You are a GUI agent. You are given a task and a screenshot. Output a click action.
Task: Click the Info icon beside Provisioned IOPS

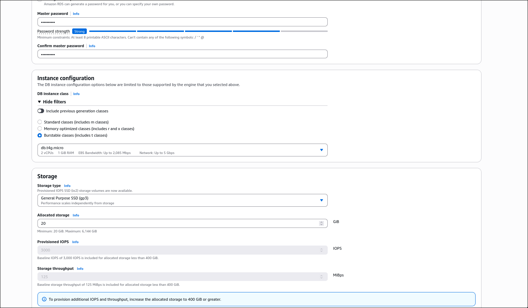[75, 242]
